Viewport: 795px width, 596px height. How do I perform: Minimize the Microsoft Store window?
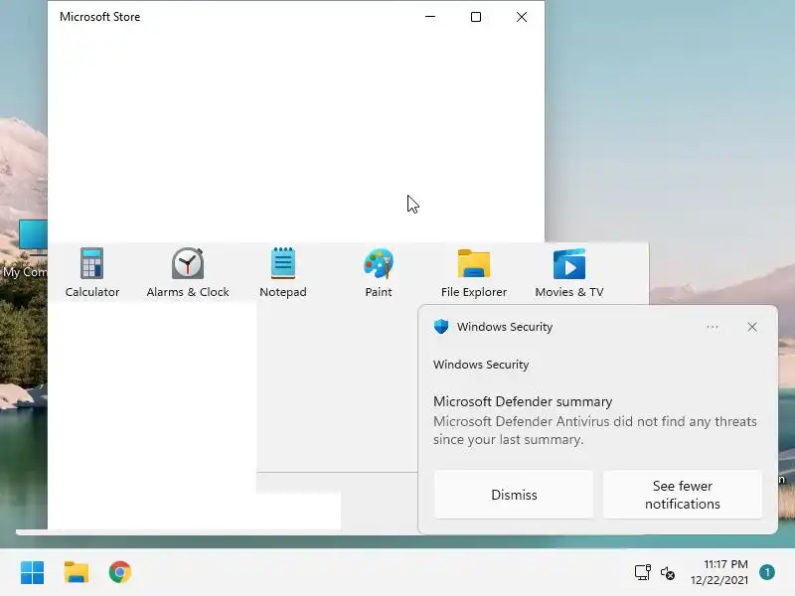click(x=430, y=17)
